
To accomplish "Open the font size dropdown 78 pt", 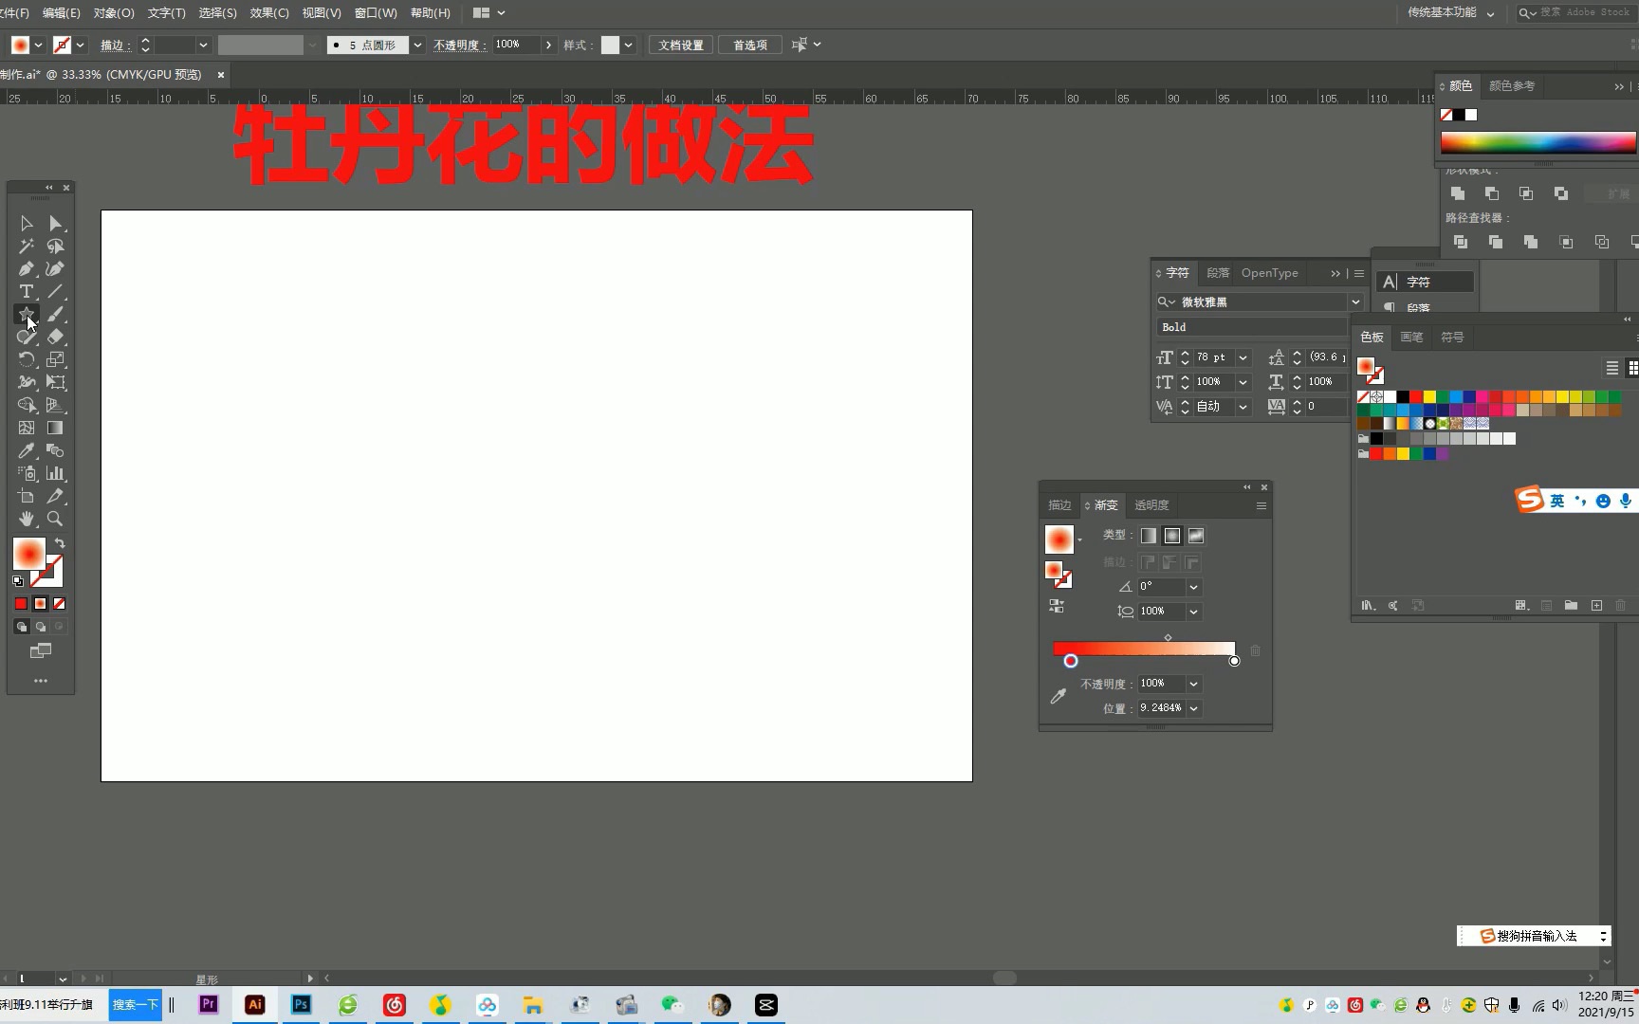I will click(1243, 357).
